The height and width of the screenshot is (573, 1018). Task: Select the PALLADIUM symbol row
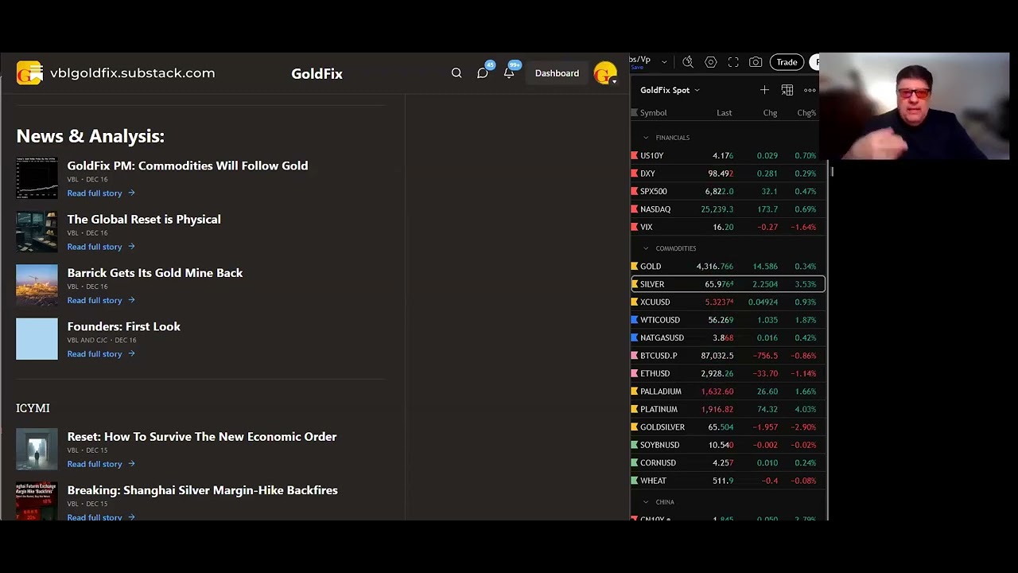tap(728, 392)
